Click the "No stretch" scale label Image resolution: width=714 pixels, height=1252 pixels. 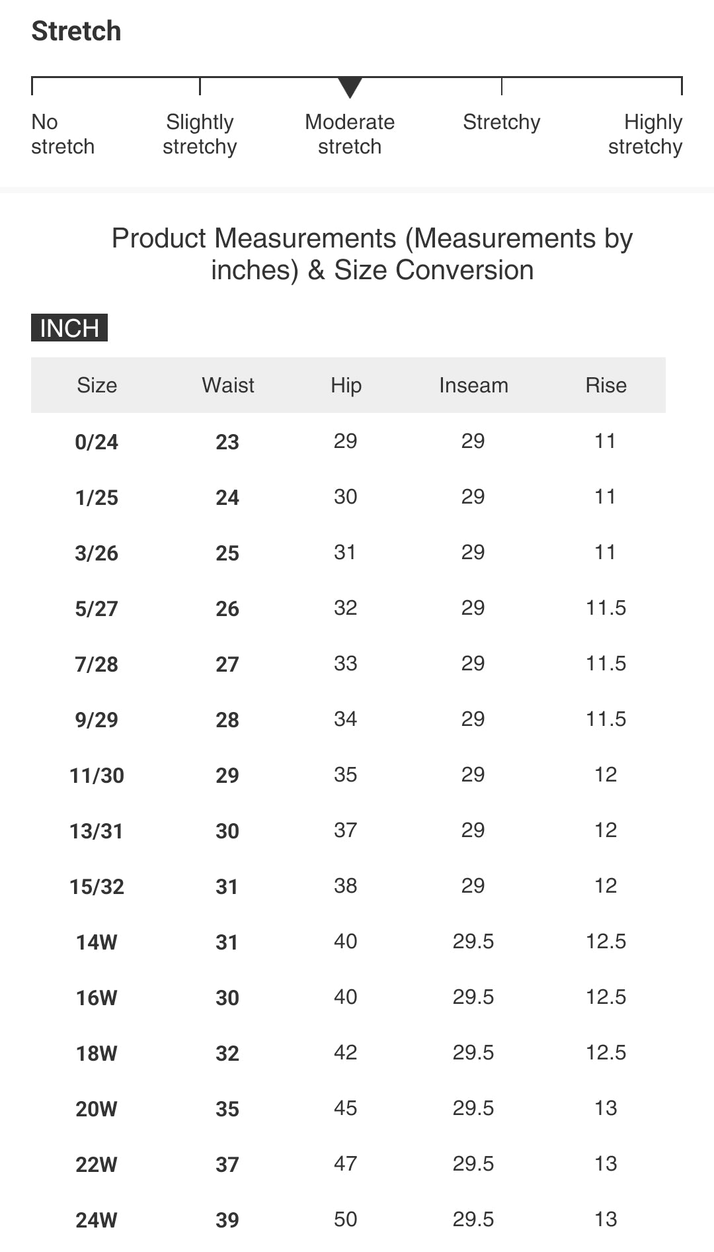tap(63, 134)
